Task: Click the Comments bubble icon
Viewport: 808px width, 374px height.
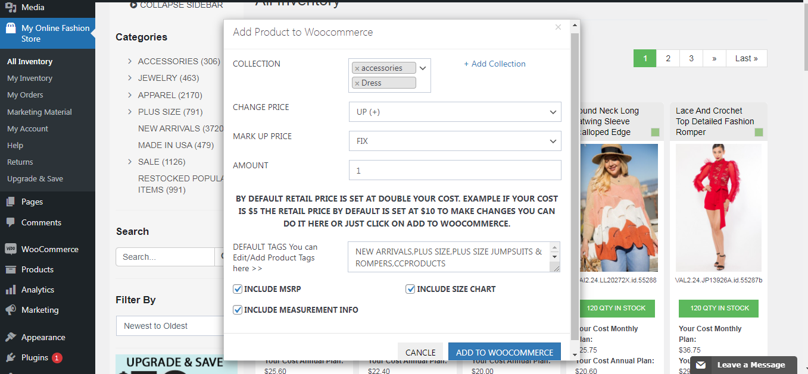Action: pyautogui.click(x=10, y=222)
